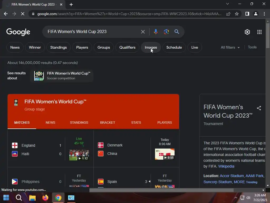Image resolution: width=270 pixels, height=203 pixels.
Task: Open File Explorer from taskbar
Action: 32,198
